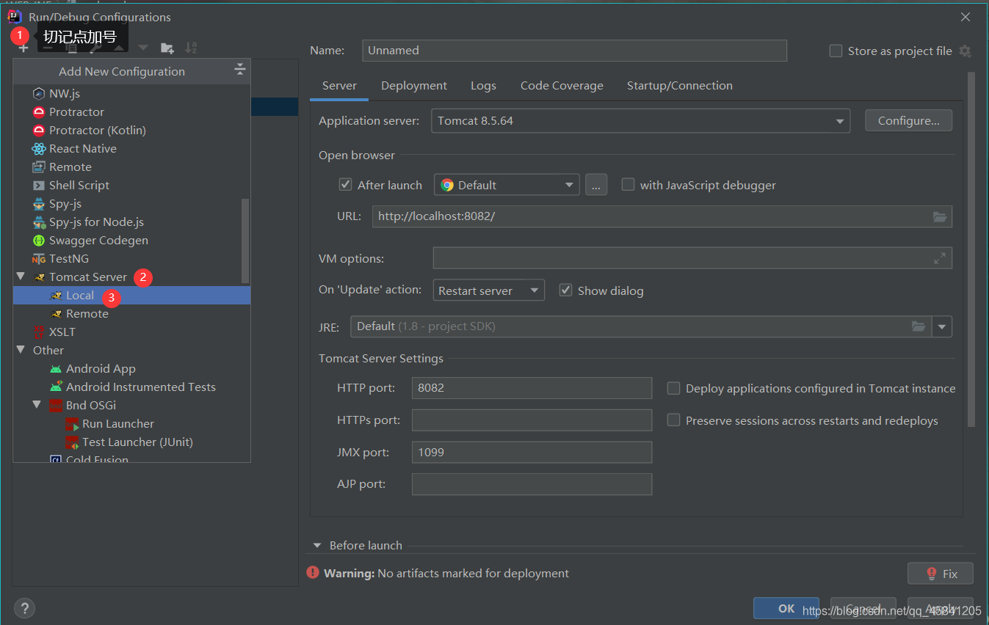
Task: Click the folder browse icon in JRE field
Action: [x=919, y=326]
